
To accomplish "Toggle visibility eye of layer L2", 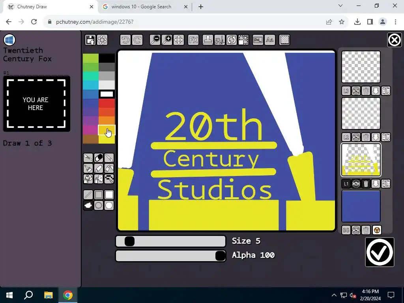I will [356, 137].
